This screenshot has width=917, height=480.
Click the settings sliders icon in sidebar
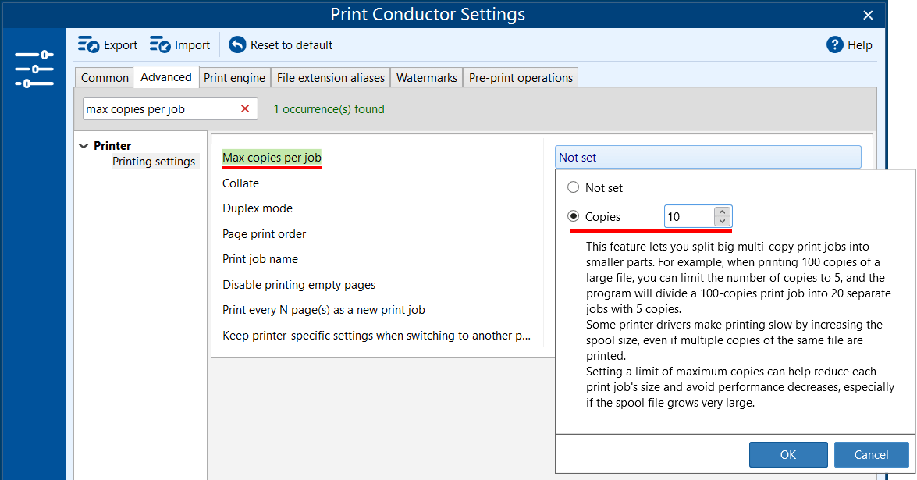tap(34, 69)
